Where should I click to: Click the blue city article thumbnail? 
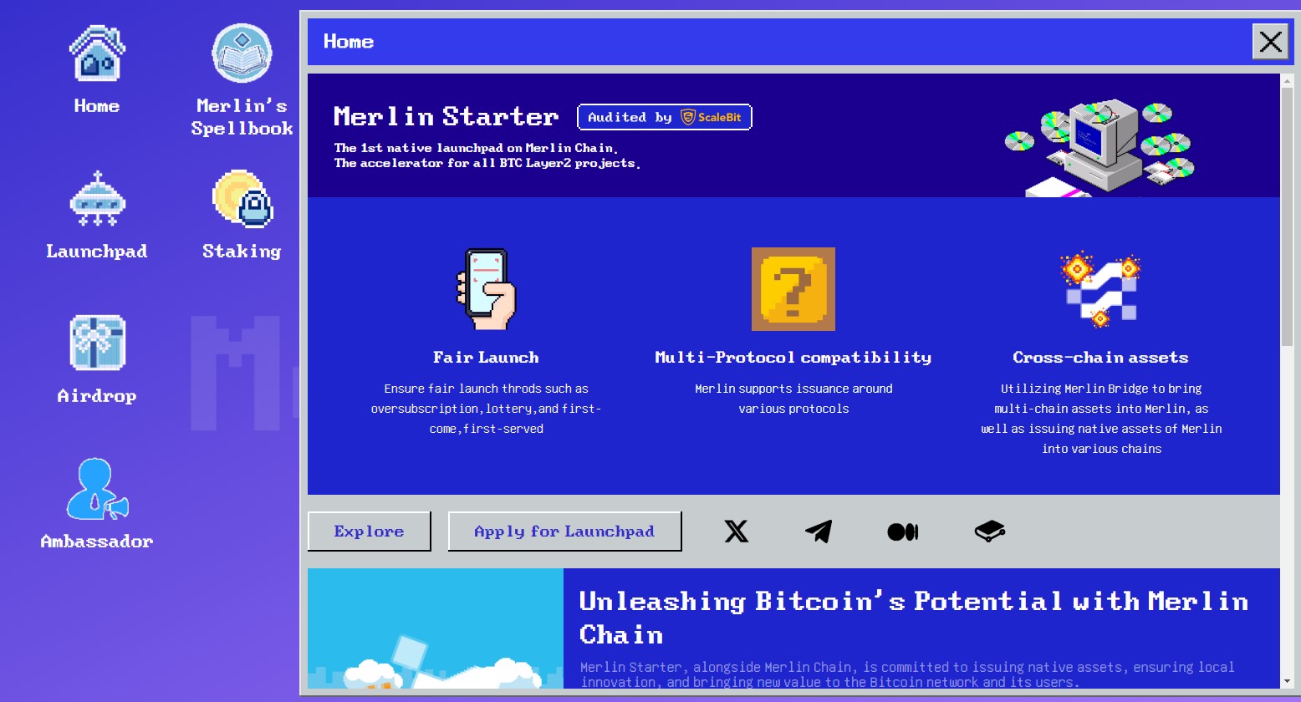pos(436,628)
